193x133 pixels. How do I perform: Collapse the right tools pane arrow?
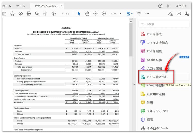point(134,85)
